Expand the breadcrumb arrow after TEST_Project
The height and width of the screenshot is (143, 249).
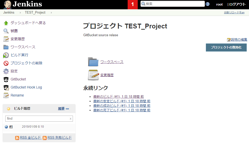pos(51,13)
